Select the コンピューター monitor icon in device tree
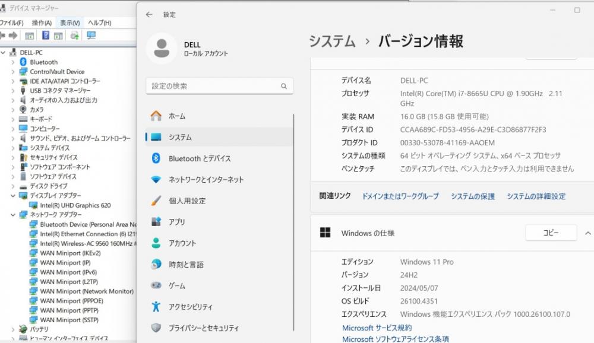 (x=23, y=128)
